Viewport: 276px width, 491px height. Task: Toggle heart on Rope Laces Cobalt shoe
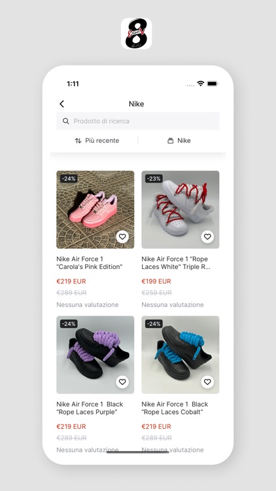click(207, 382)
